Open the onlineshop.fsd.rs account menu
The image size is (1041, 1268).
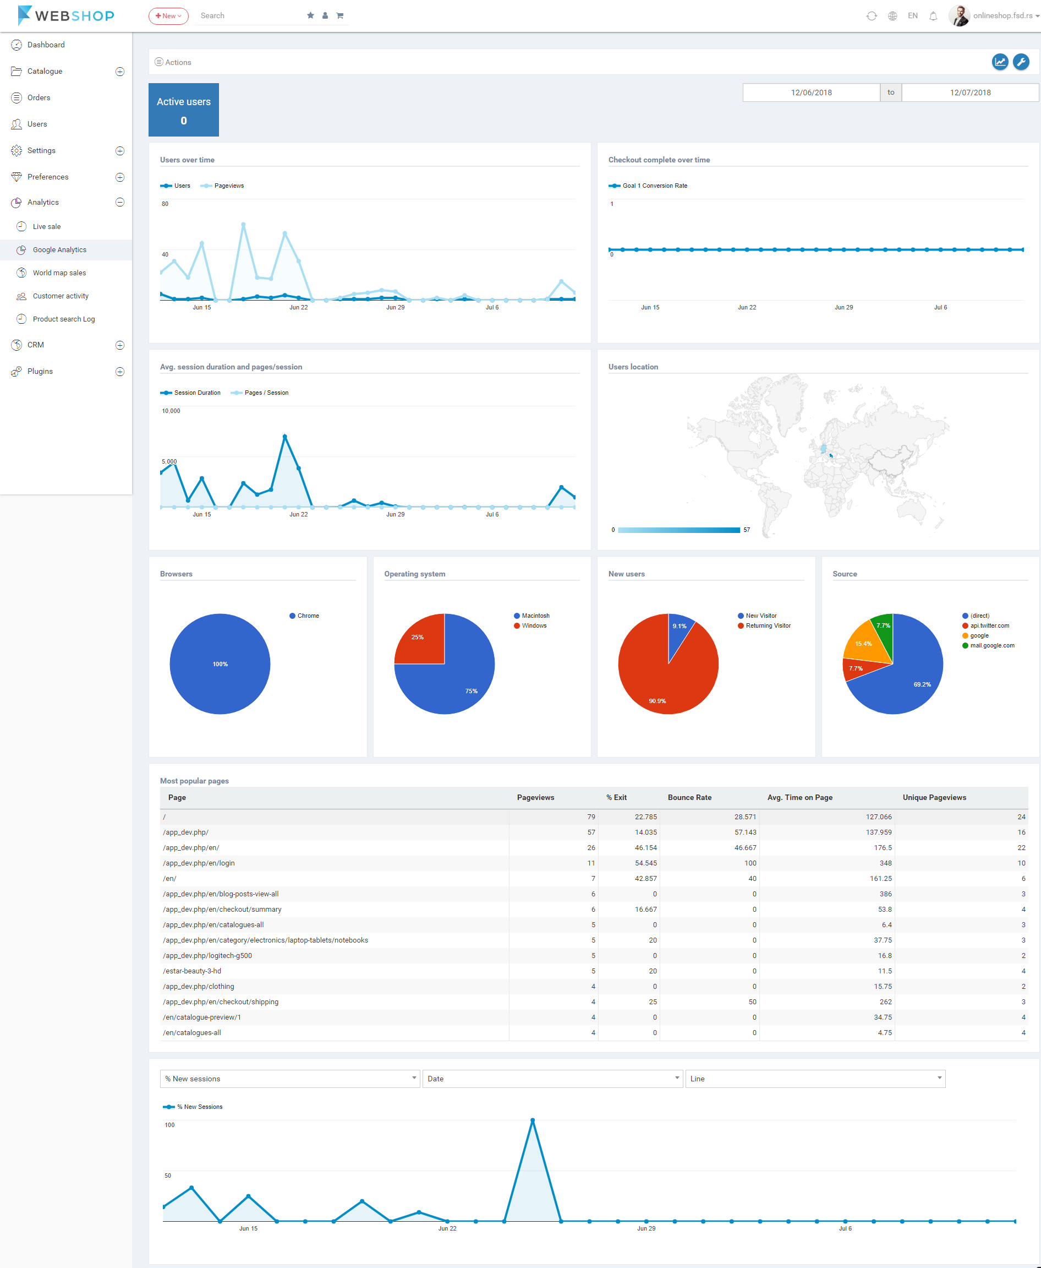995,15
